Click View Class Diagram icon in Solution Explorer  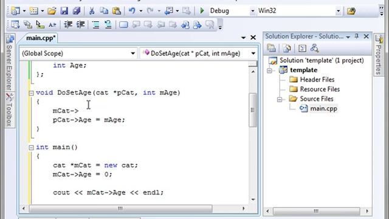click(x=314, y=48)
